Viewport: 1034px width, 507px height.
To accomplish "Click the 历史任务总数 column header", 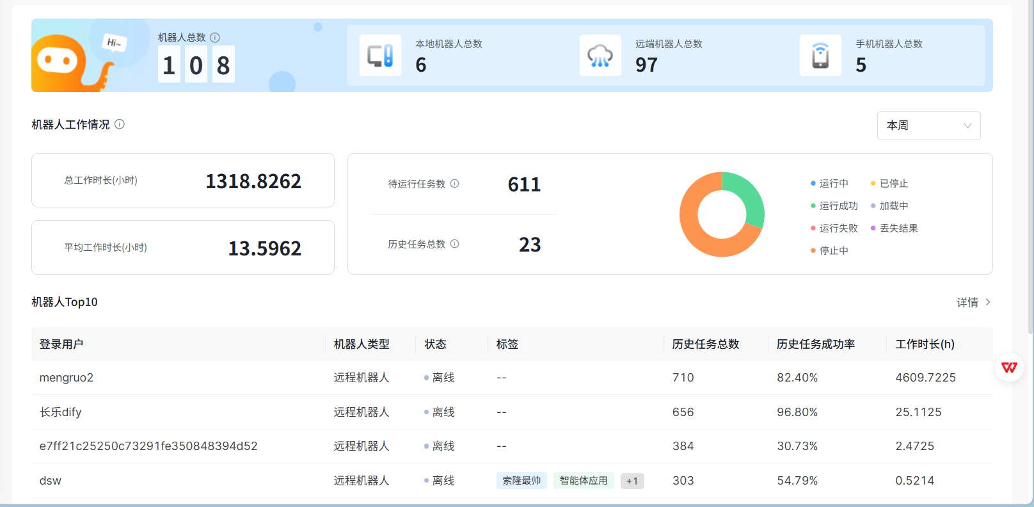I will [706, 344].
